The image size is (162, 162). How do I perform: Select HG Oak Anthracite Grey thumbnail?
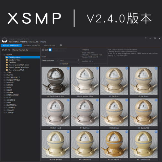[55, 81]
